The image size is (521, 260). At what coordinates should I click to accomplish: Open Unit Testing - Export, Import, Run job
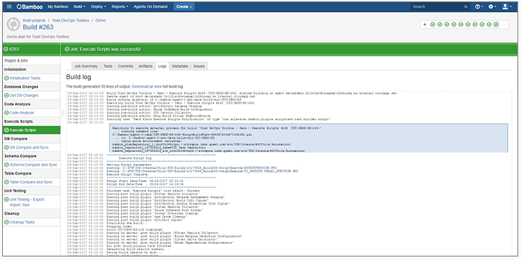pos(27,203)
